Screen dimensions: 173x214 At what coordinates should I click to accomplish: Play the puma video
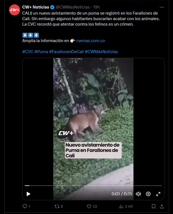pos(28,194)
